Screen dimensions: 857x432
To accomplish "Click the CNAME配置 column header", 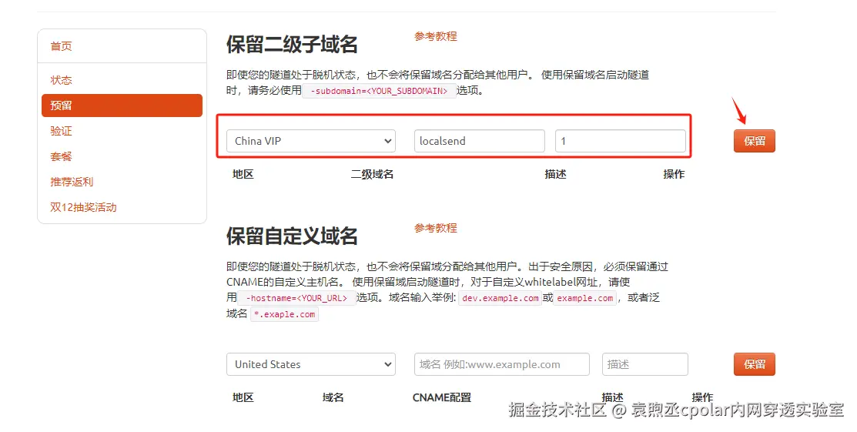I will point(442,397).
